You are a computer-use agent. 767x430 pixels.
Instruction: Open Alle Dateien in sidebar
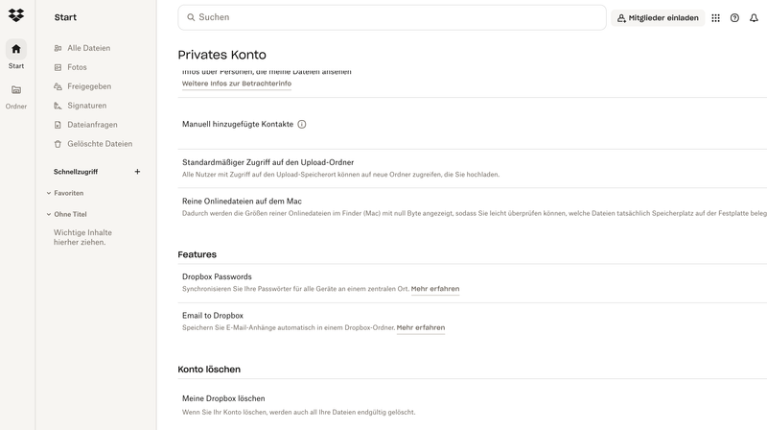[88, 48]
